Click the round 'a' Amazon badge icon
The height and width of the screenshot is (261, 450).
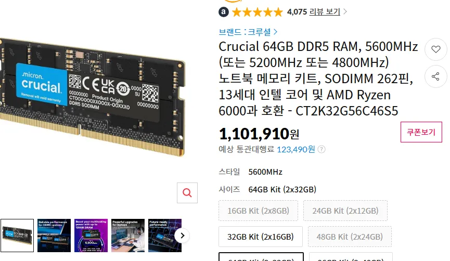point(224,12)
